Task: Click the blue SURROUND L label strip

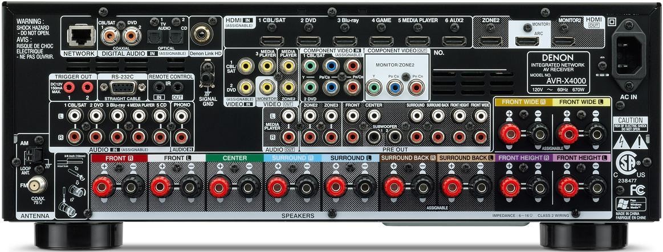Action: click(351, 158)
